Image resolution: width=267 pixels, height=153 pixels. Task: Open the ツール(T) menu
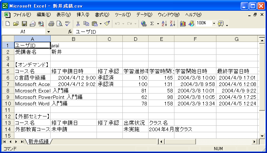pyautogui.click(x=123, y=15)
